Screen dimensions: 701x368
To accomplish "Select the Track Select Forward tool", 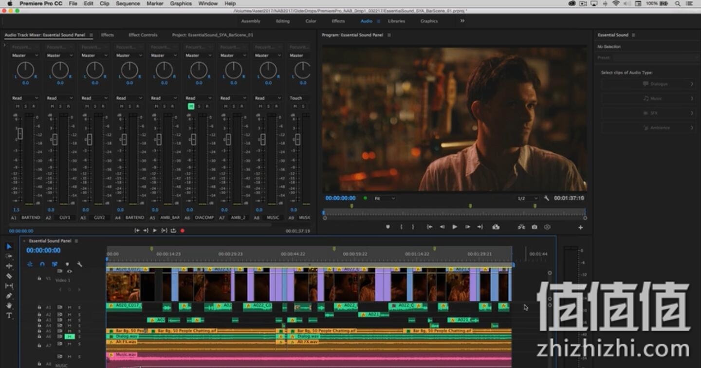I will 9,256.
